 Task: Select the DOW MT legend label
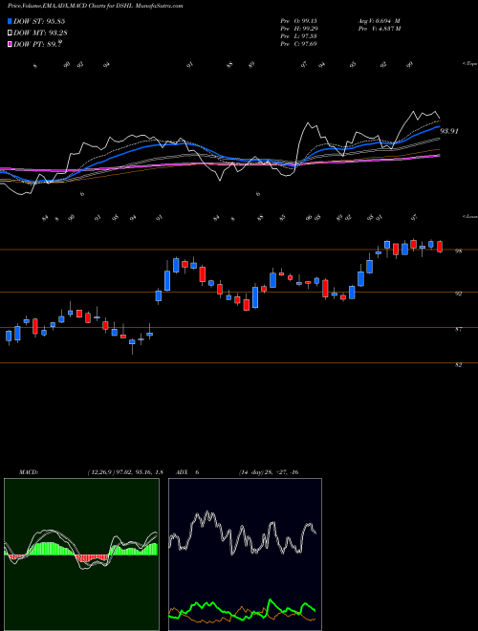tap(40, 33)
